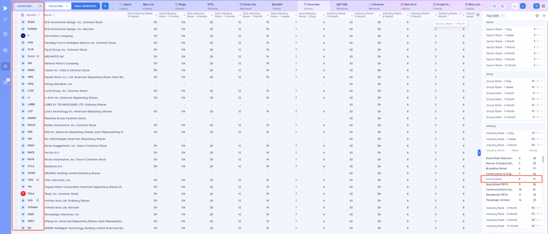Select Specialized REITs in the industry list
548x234 pixels.
pyautogui.click(x=497, y=184)
